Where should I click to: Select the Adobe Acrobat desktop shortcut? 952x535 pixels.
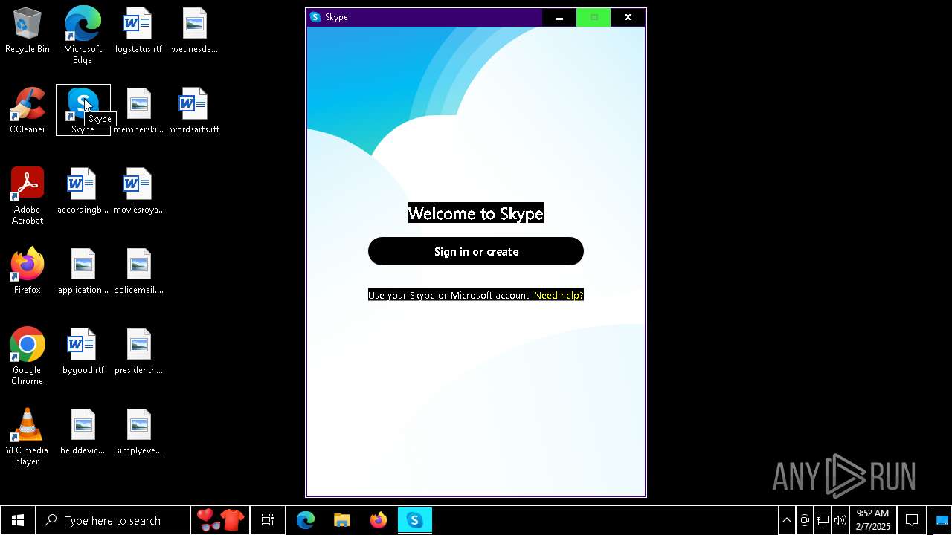28,196
